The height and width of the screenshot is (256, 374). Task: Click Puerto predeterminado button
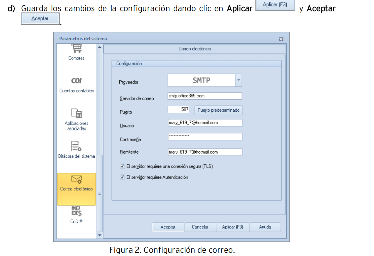coord(218,110)
